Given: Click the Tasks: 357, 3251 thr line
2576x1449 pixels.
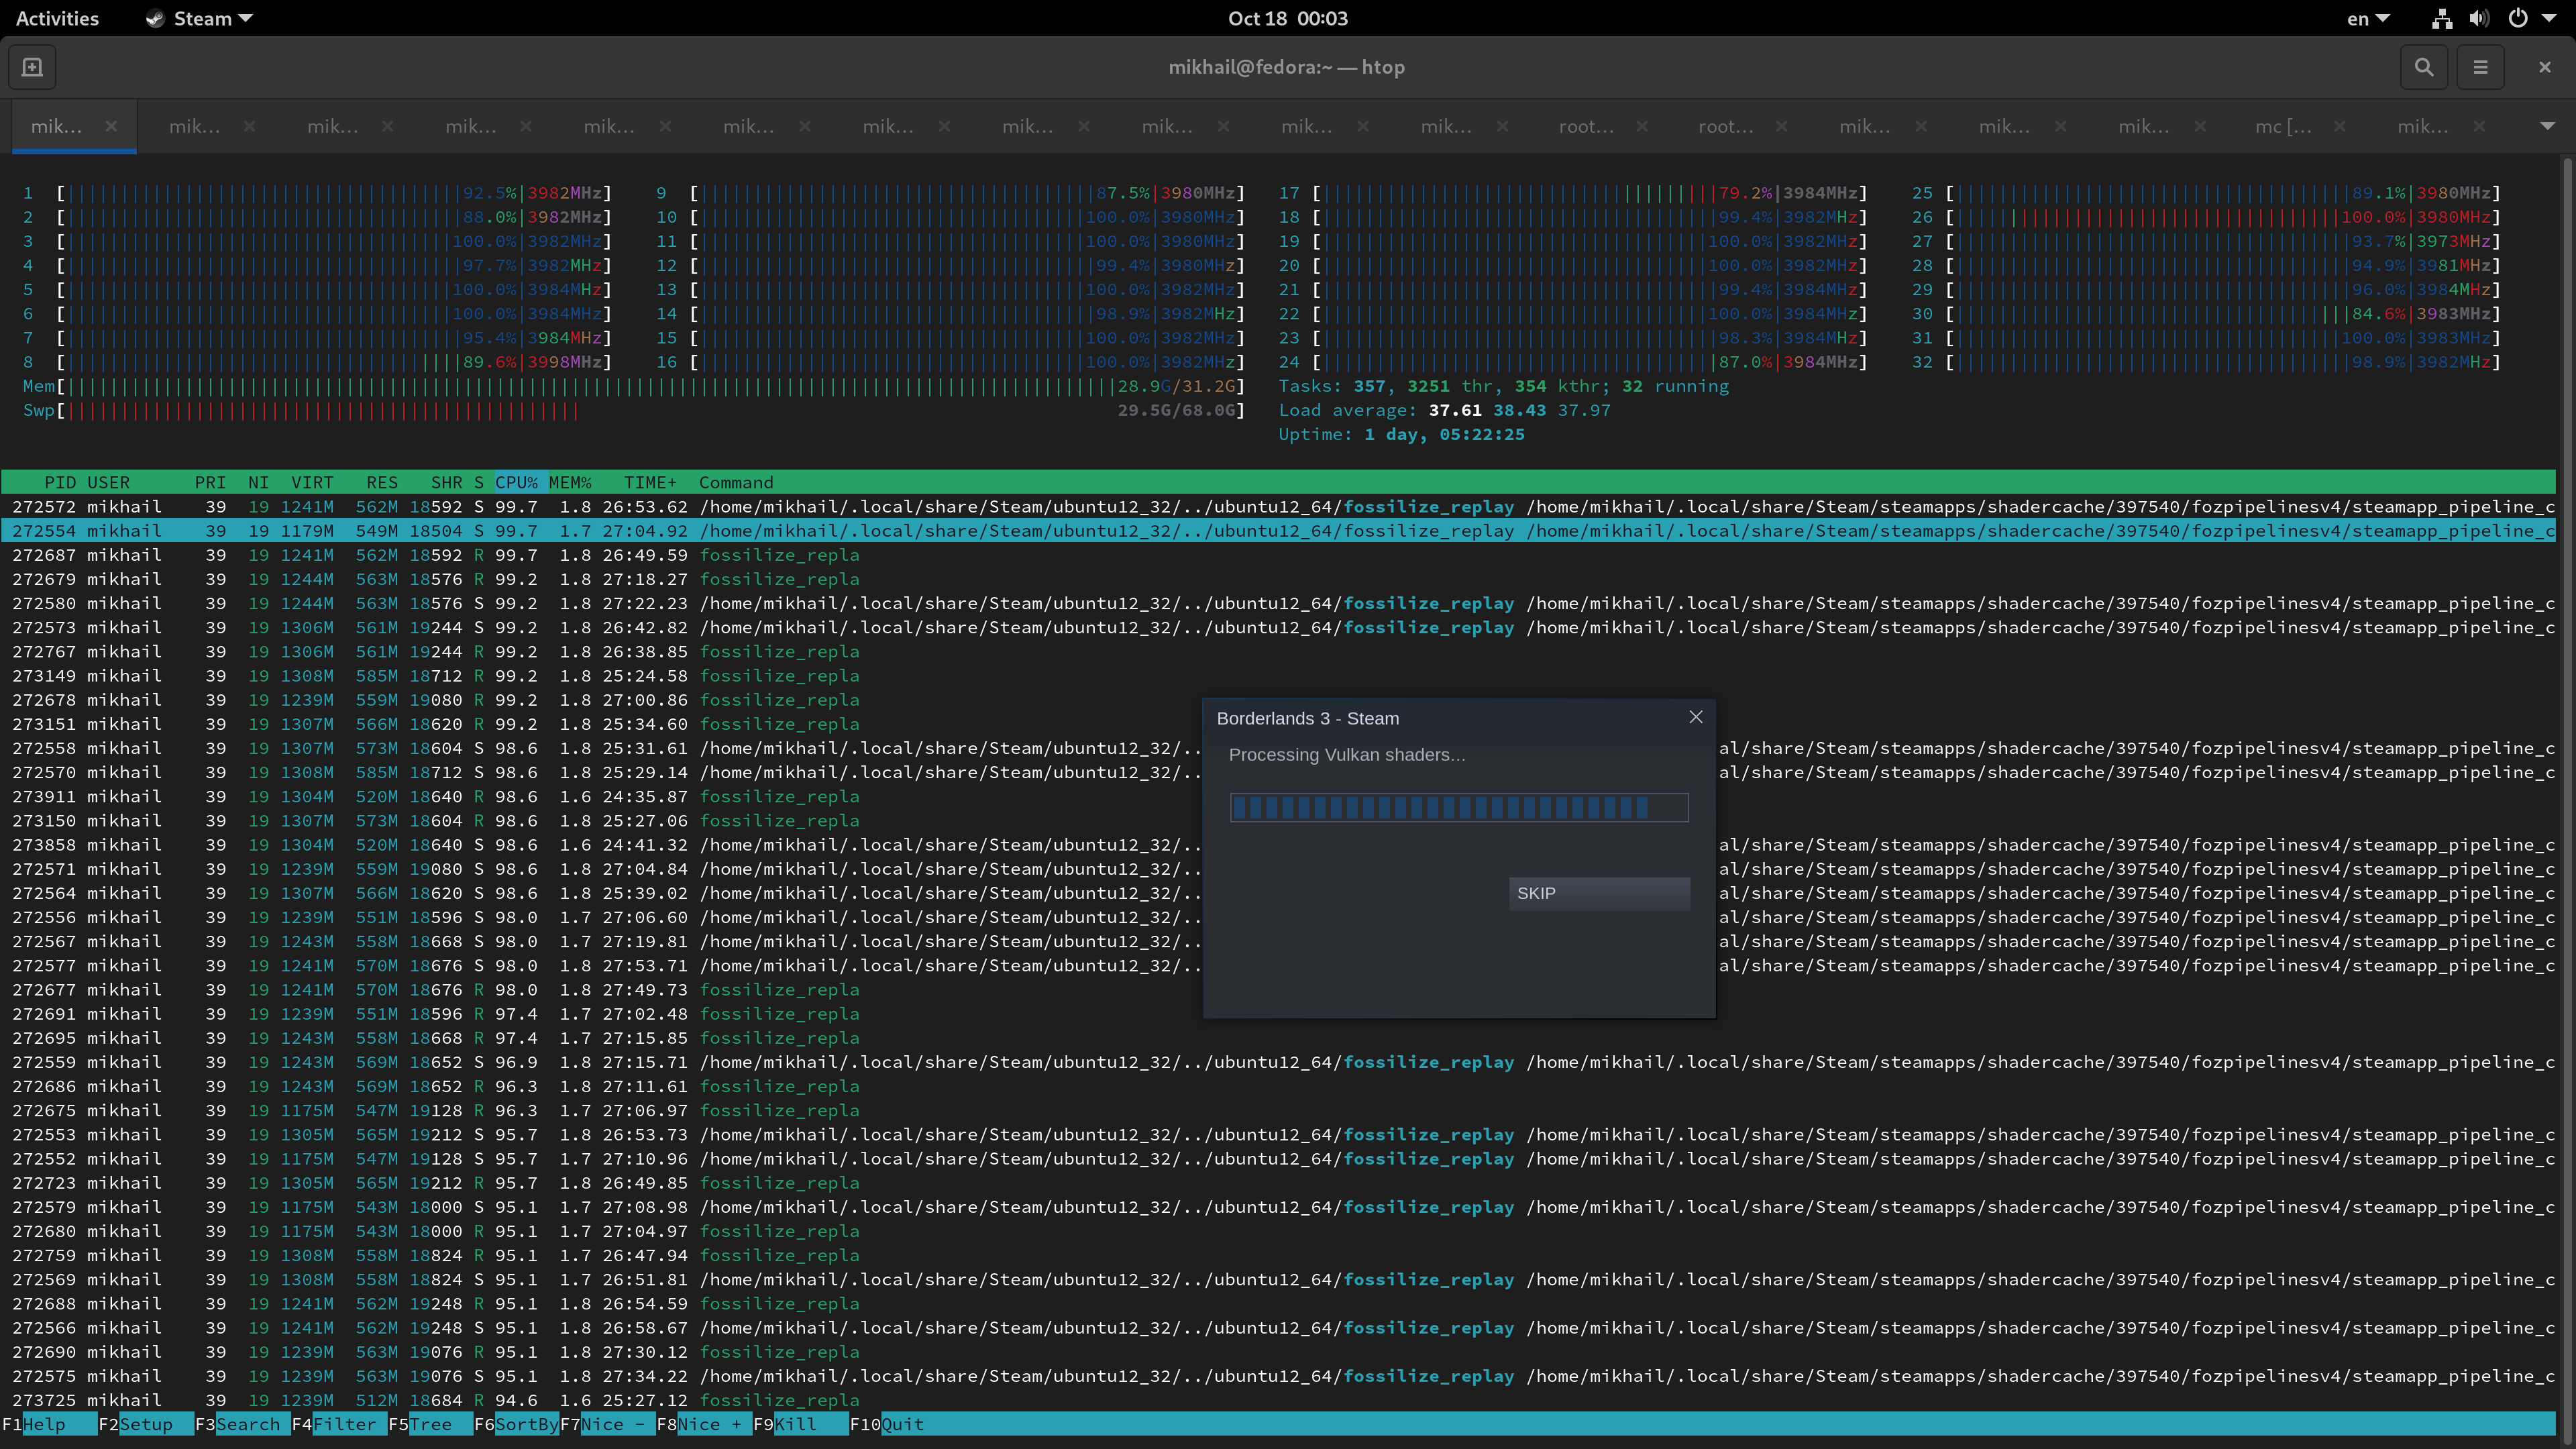Looking at the screenshot, I should click(x=1504, y=386).
